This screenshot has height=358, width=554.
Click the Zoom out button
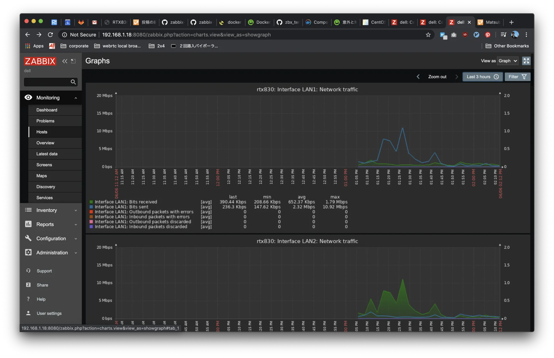coord(437,77)
